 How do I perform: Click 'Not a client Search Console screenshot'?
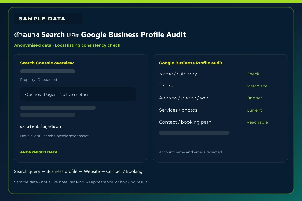click(54, 136)
